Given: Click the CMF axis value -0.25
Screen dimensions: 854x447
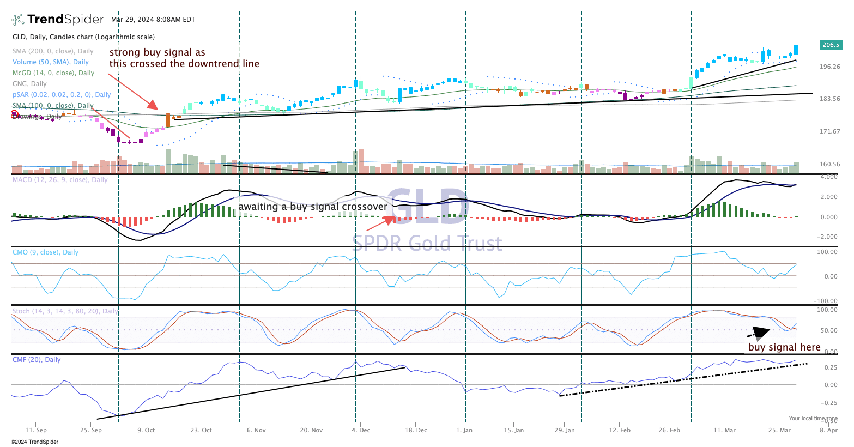Looking at the screenshot, I should 829,403.
